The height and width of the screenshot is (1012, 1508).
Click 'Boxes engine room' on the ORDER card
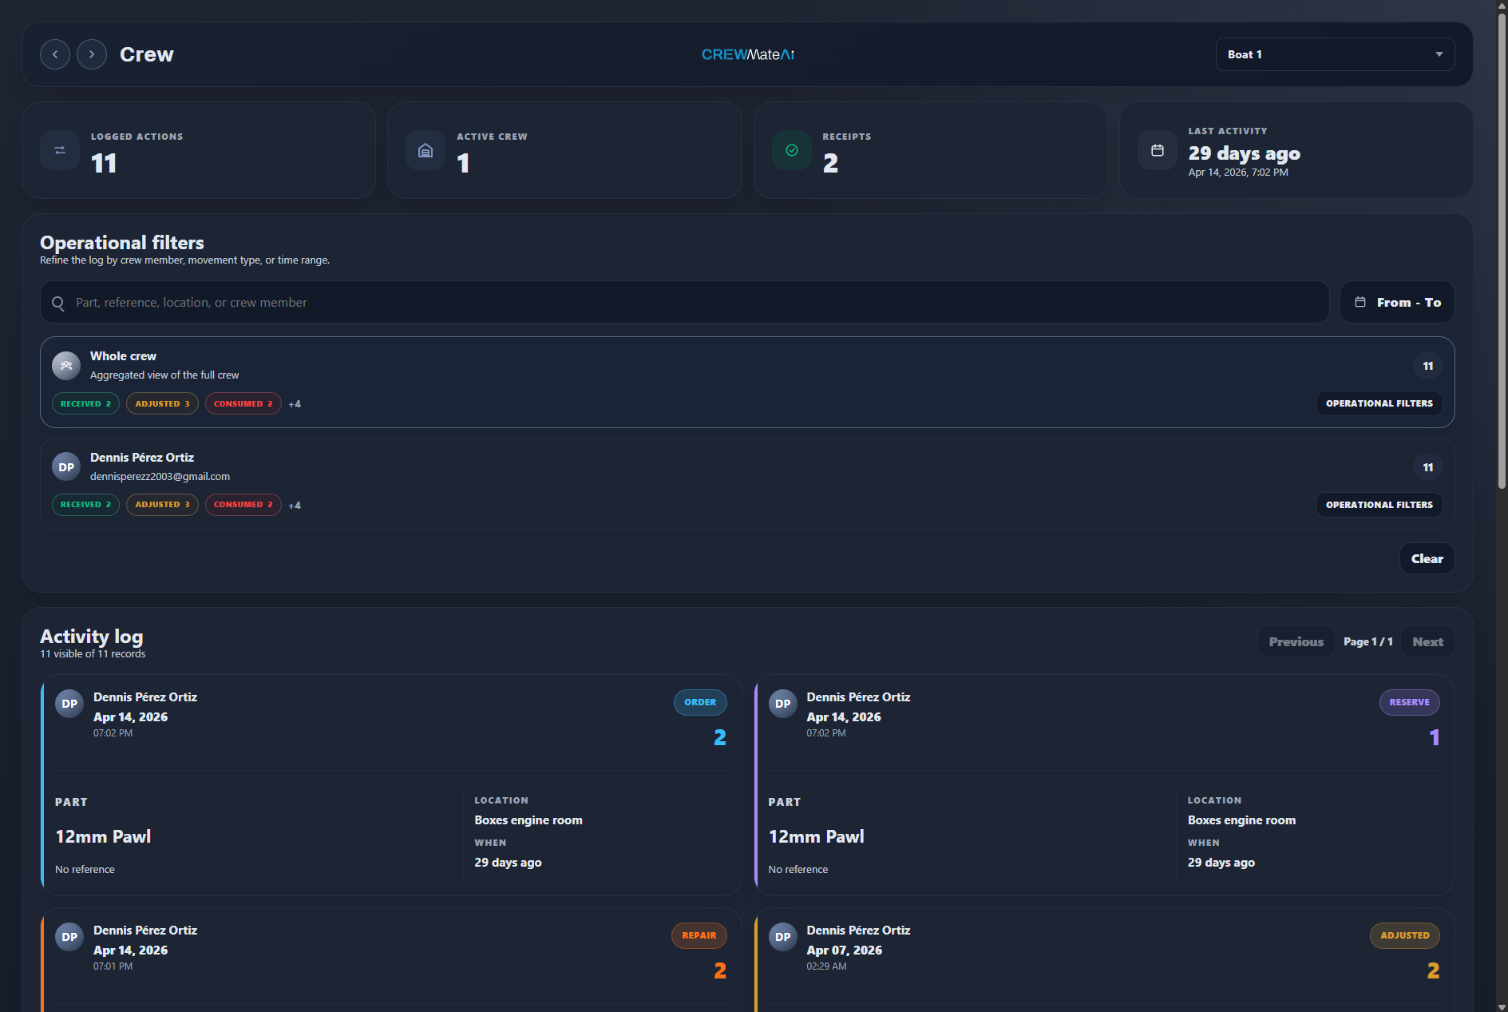pyautogui.click(x=528, y=820)
